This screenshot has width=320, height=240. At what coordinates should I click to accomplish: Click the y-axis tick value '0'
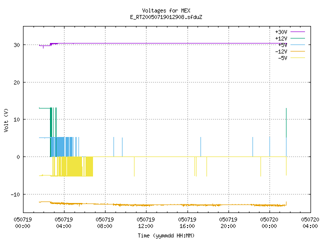(18, 157)
